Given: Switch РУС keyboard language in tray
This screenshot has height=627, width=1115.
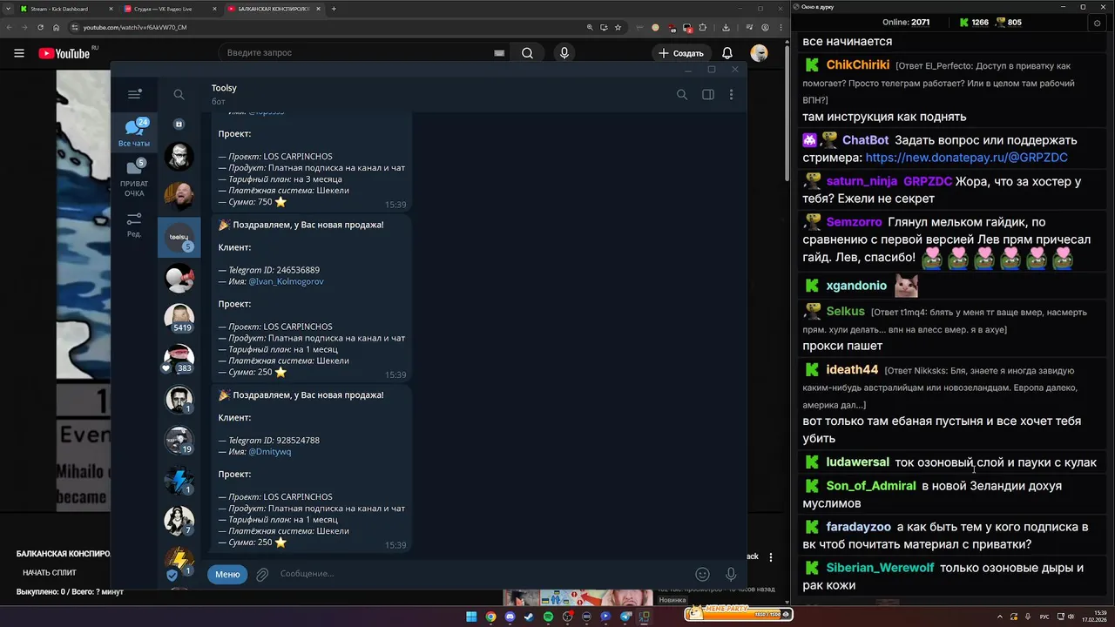Looking at the screenshot, I should [x=1044, y=617].
